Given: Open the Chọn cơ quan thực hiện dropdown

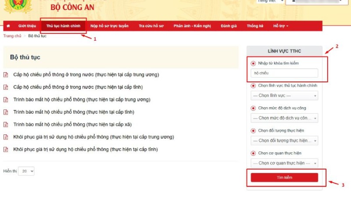Looking at the screenshot, I should 284,163.
